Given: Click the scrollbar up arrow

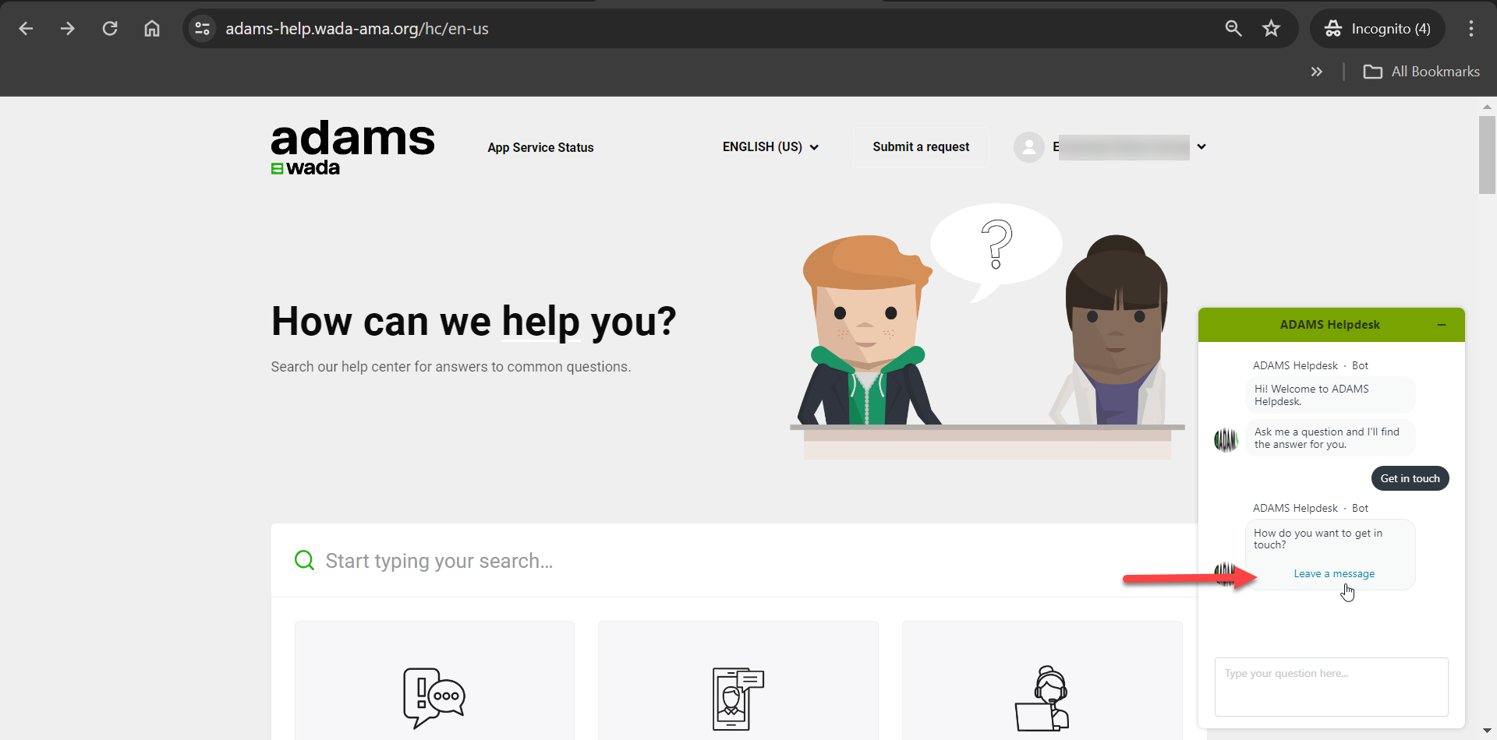Looking at the screenshot, I should click(x=1487, y=106).
